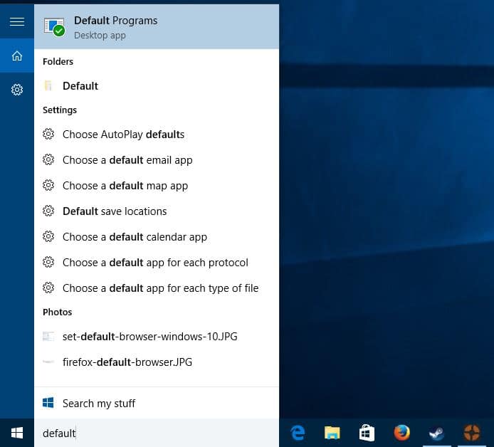494x447 pixels.
Task: Open the Windows Store taskbar icon
Action: [367, 433]
